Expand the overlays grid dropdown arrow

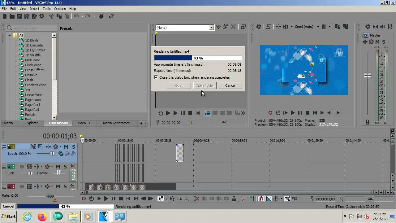pyautogui.click(x=329, y=27)
